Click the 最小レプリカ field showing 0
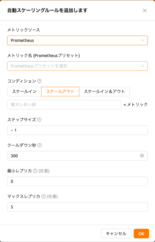The height and width of the screenshot is (242, 155). click(x=77, y=181)
